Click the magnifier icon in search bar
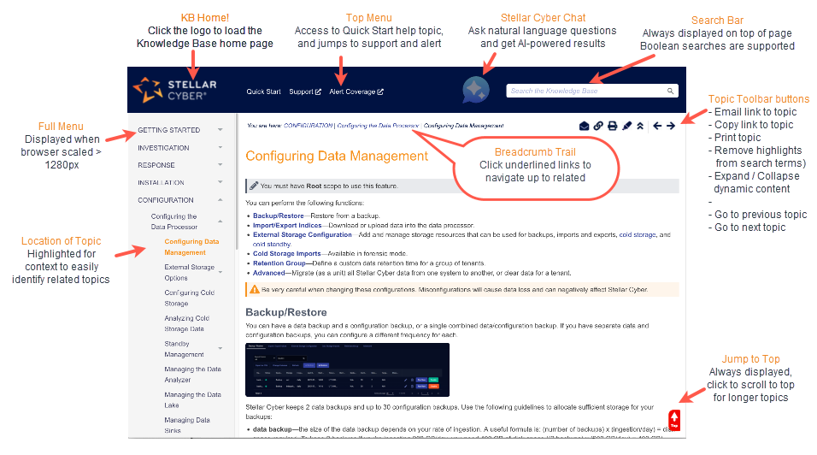This screenshot has height=455, width=817. pyautogui.click(x=671, y=91)
